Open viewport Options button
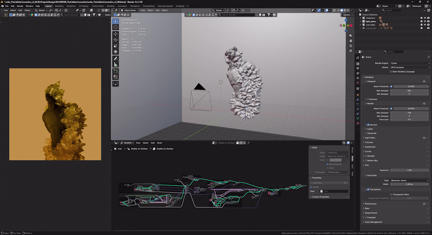This screenshot has height=235, width=432. [348, 15]
